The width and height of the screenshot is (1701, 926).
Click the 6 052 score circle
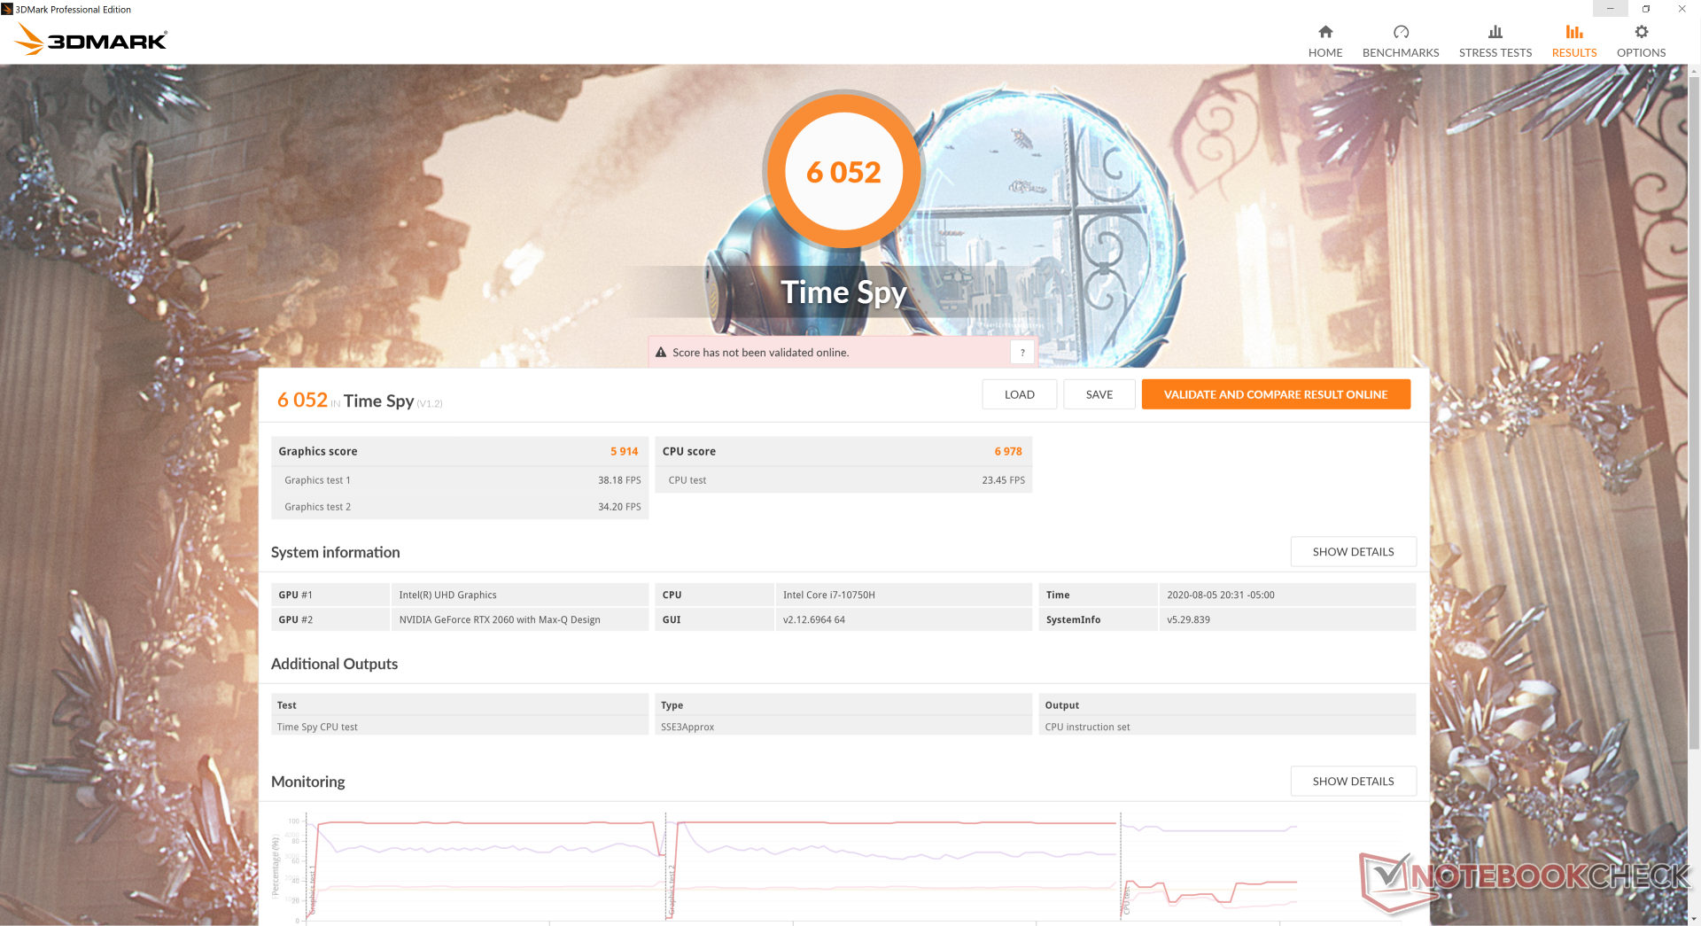(843, 171)
